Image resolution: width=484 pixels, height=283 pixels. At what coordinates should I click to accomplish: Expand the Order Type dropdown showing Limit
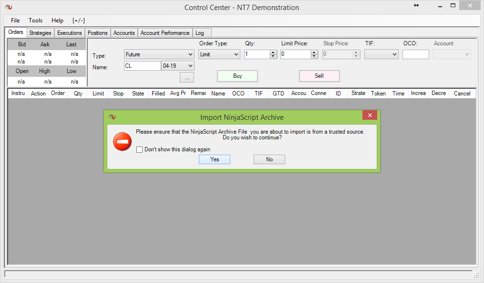point(219,54)
